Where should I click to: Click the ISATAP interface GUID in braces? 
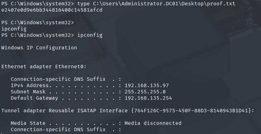coord(191,111)
